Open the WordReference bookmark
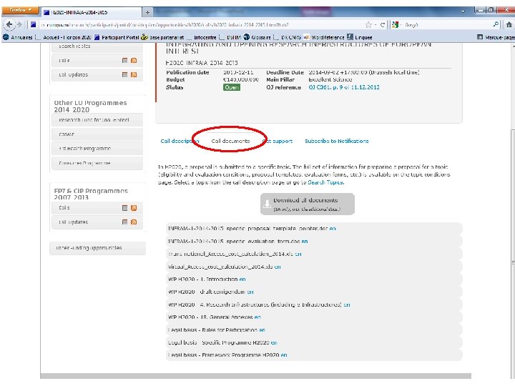515x386 pixels. 324,37
